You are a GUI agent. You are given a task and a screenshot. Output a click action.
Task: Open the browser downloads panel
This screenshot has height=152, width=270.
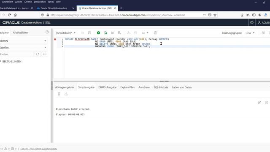click(242, 15)
